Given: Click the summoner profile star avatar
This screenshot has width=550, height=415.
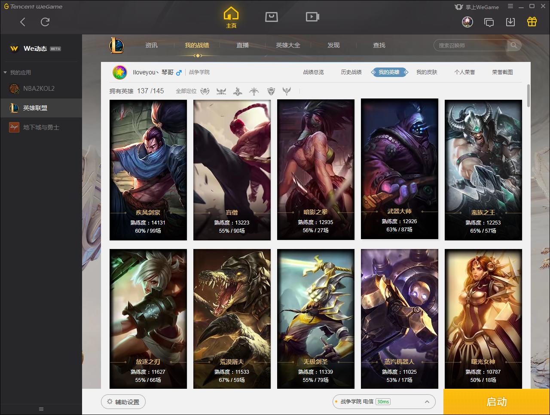Looking at the screenshot, I should coord(120,72).
